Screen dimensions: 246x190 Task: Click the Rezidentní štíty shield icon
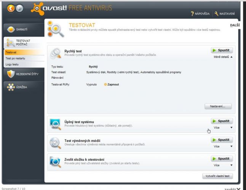pyautogui.click(x=11, y=74)
